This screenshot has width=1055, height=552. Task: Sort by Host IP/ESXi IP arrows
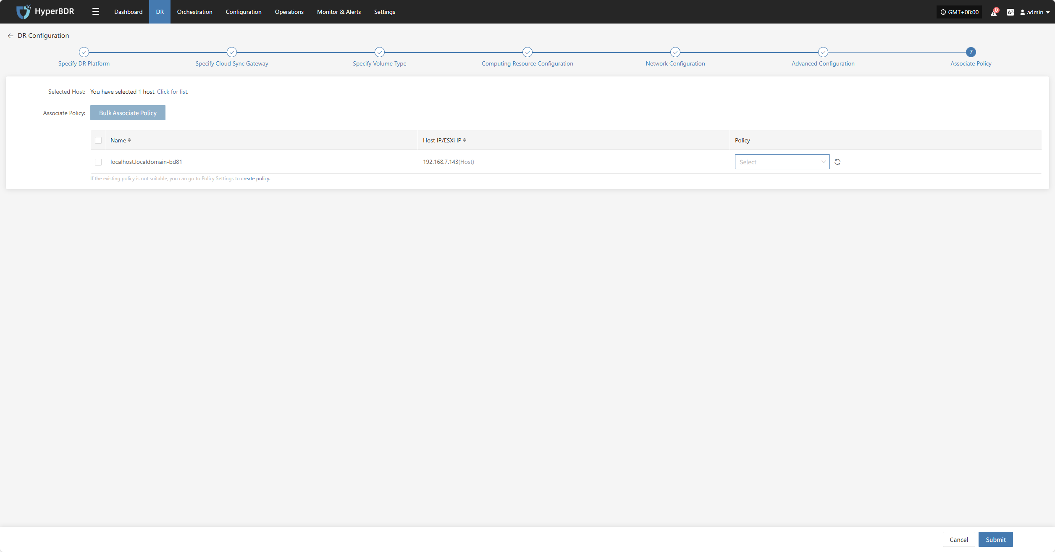click(x=465, y=140)
